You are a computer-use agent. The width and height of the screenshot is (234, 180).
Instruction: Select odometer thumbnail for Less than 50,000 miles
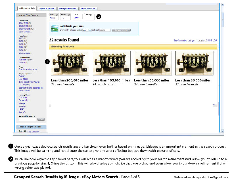click(x=153, y=63)
